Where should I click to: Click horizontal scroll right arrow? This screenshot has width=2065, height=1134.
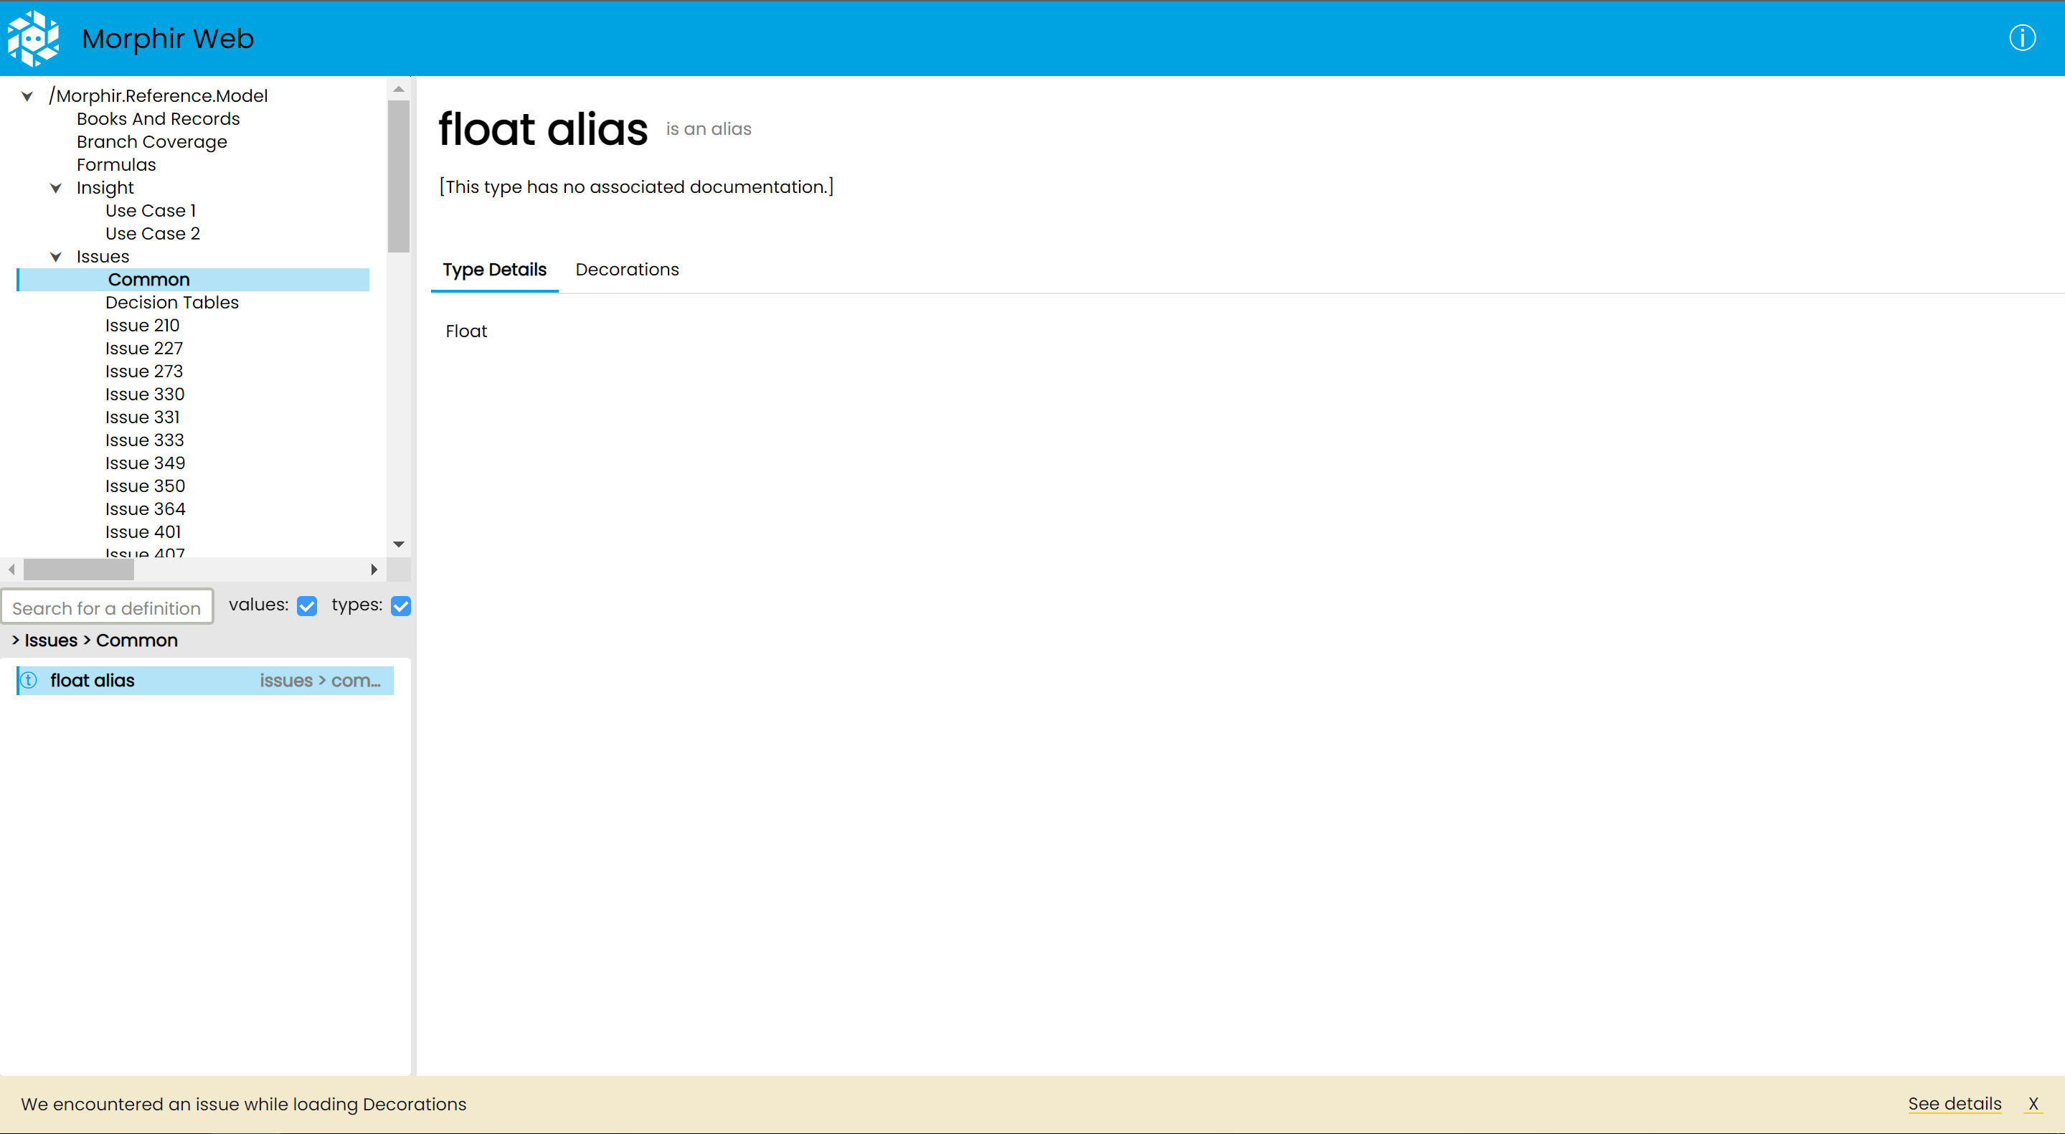click(x=374, y=570)
